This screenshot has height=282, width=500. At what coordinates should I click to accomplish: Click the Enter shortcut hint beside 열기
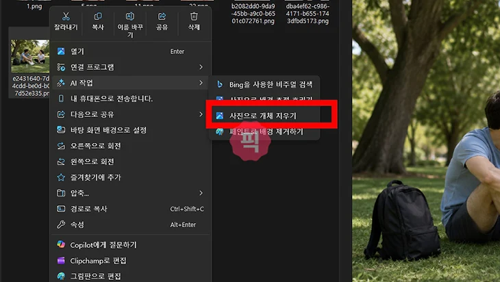pos(177,51)
